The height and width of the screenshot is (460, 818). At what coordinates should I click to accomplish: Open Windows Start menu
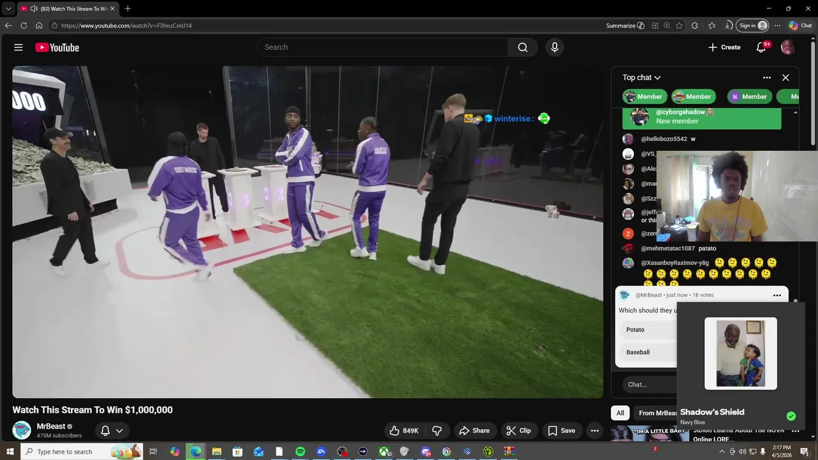10,452
